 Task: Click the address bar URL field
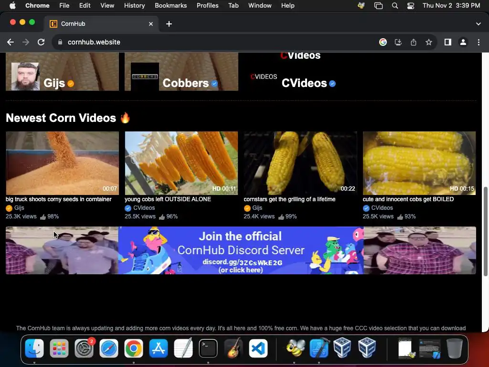[215, 42]
